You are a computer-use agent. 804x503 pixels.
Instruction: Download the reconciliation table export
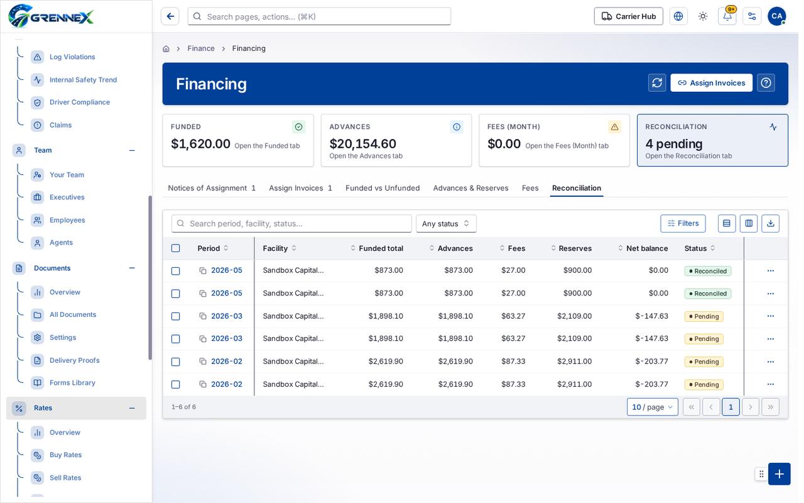tap(771, 223)
